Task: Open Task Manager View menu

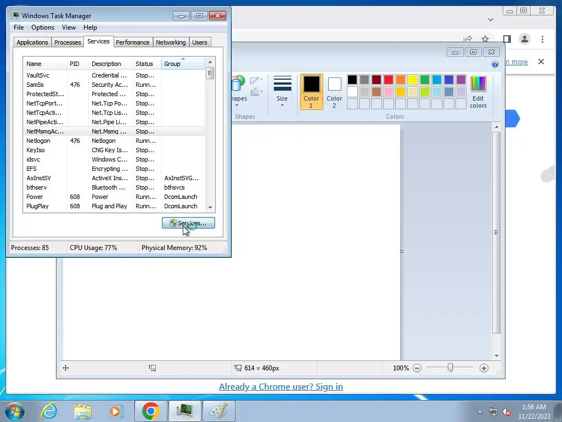Action: tap(69, 27)
